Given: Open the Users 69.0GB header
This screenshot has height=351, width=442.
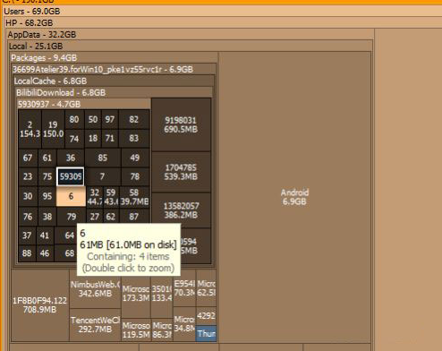Looking at the screenshot, I should [32, 12].
